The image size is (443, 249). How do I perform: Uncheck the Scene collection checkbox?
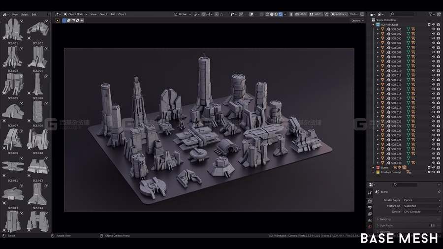click(429, 167)
